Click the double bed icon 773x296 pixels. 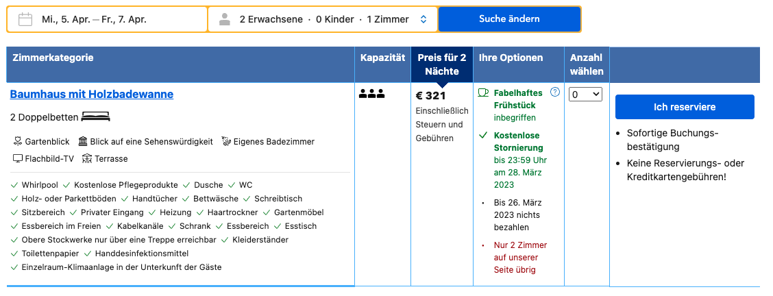(x=96, y=116)
